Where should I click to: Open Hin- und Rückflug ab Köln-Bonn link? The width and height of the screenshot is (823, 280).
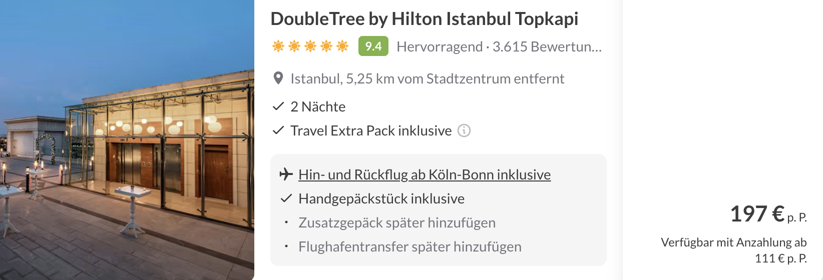pos(425,174)
